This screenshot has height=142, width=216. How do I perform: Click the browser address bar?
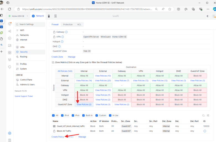pyautogui.click(x=87, y=9)
